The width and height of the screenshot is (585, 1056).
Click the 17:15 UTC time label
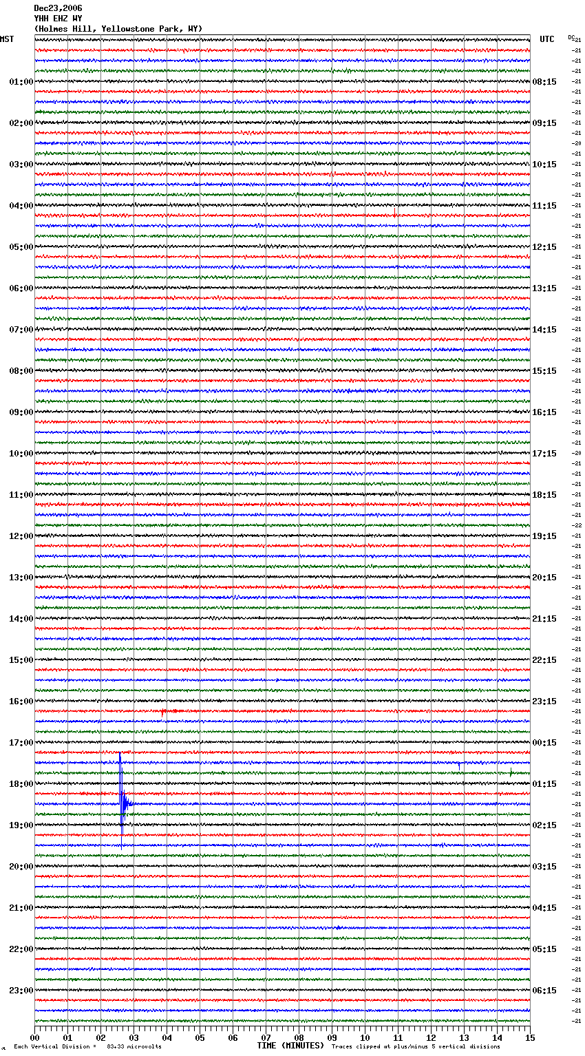(x=544, y=454)
